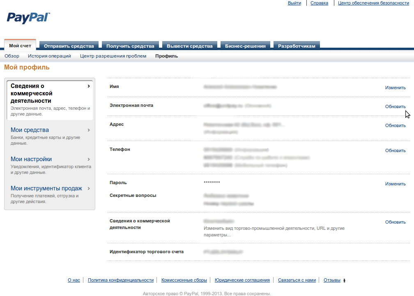Click the Мой профиль heading

pos(27,67)
